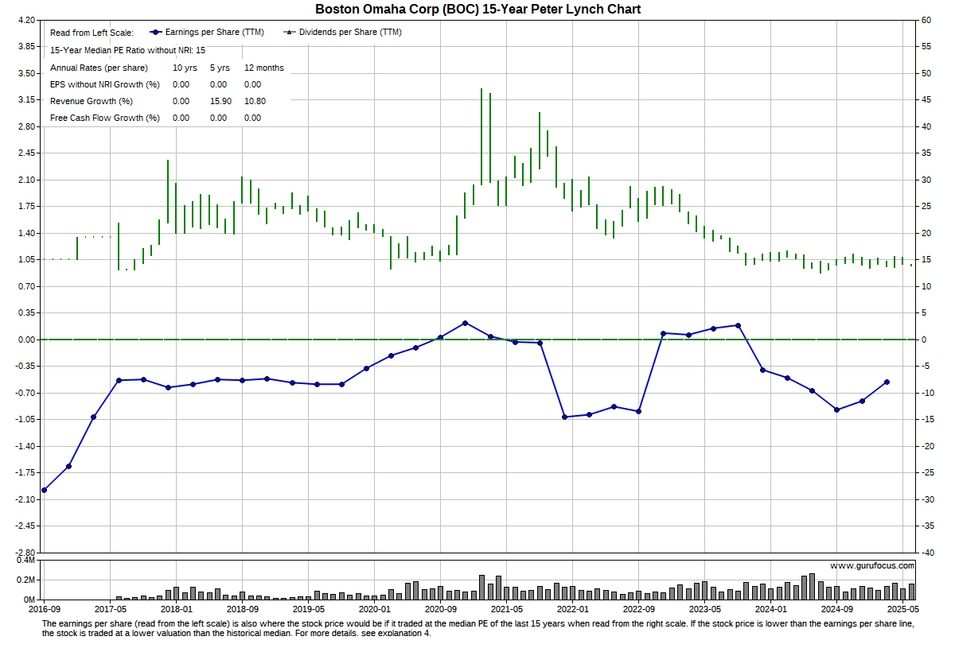955x652 pixels.
Task: Click the 10 yrs value for Revenue Growth
Action: [x=181, y=101]
